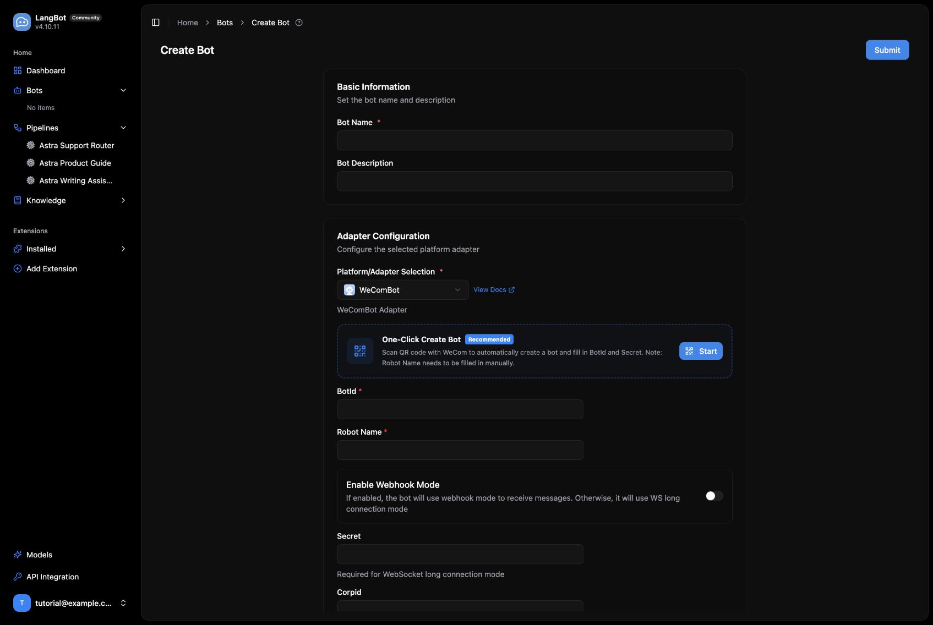
Task: Click the Community edition badge
Action: click(86, 18)
